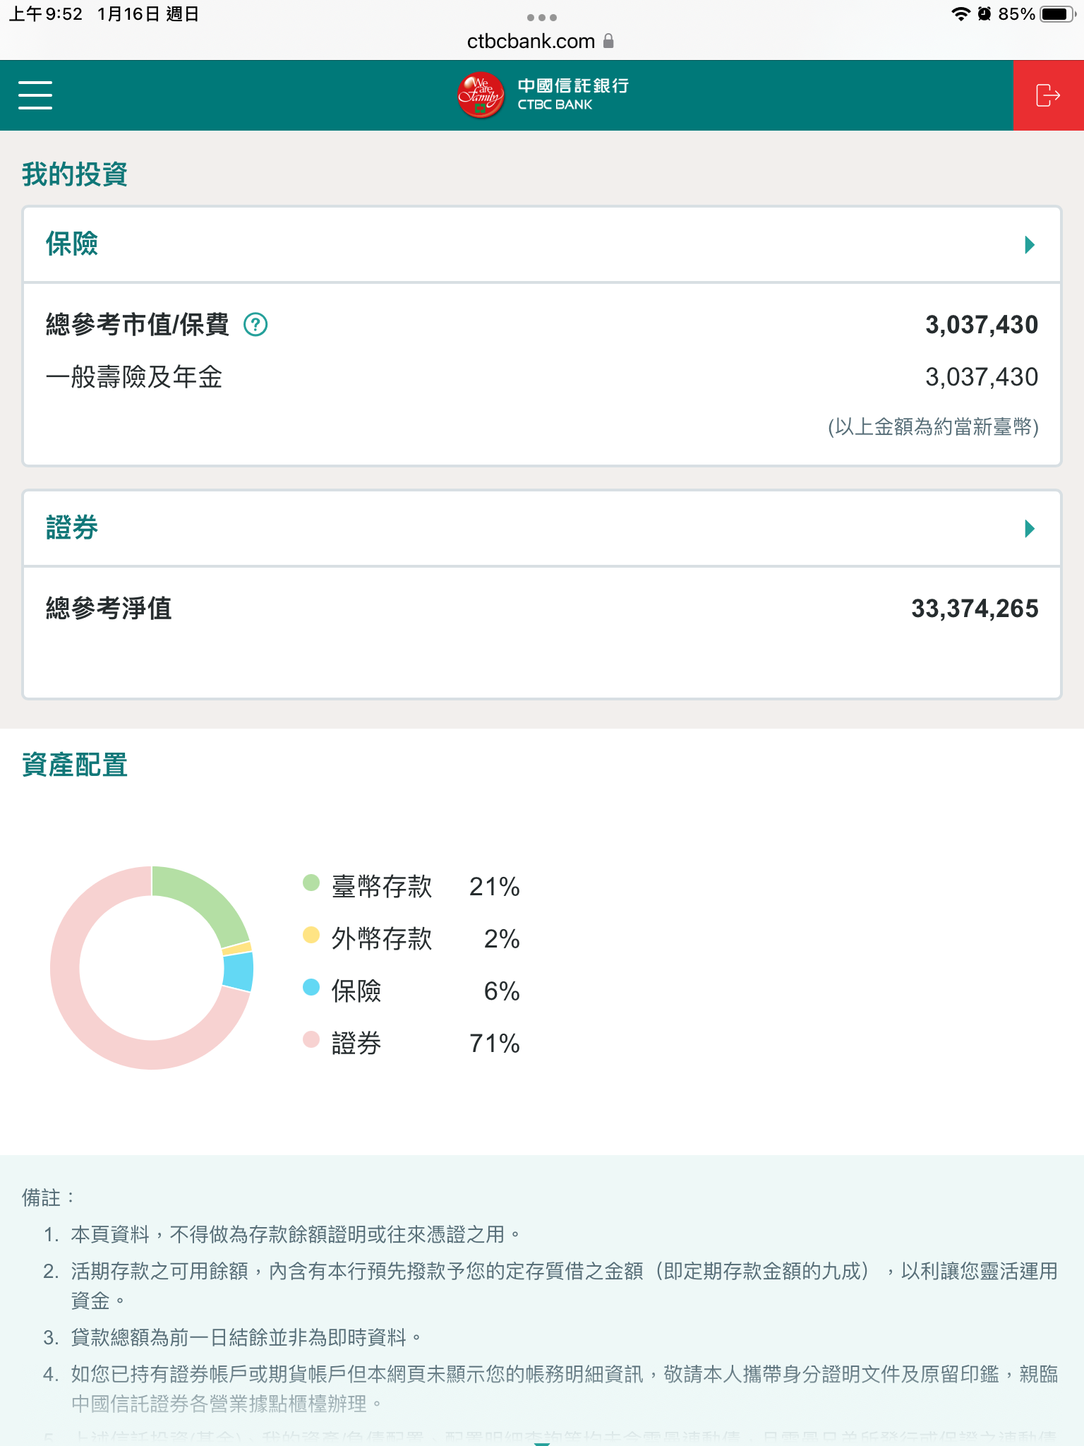This screenshot has width=1084, height=1446.
Task: Tap the lock icon beside the URL
Action: (x=608, y=41)
